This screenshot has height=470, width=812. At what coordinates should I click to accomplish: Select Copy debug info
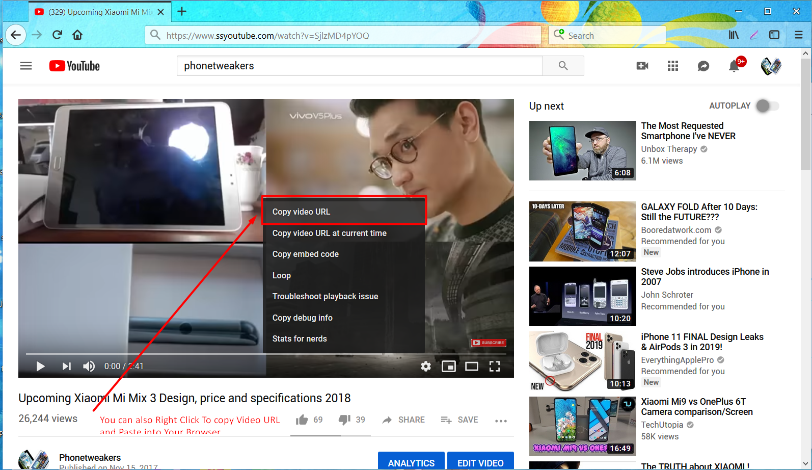[344, 318]
